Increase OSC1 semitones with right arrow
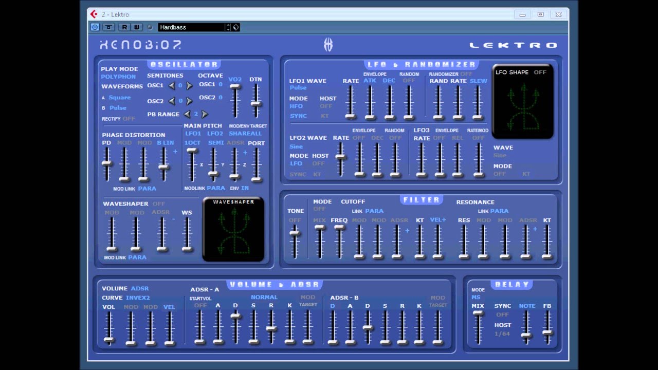The width and height of the screenshot is (658, 370). [x=189, y=86]
